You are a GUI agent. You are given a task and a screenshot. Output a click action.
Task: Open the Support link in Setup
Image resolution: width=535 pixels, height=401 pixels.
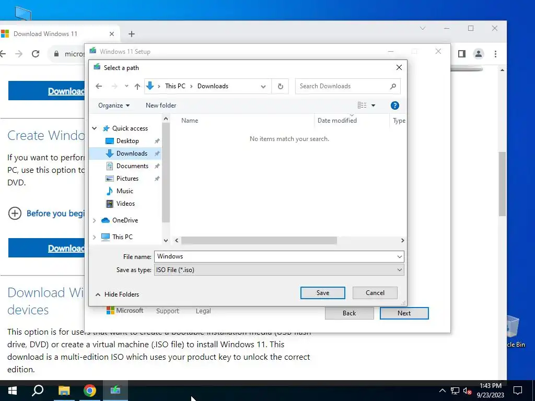coord(168,311)
